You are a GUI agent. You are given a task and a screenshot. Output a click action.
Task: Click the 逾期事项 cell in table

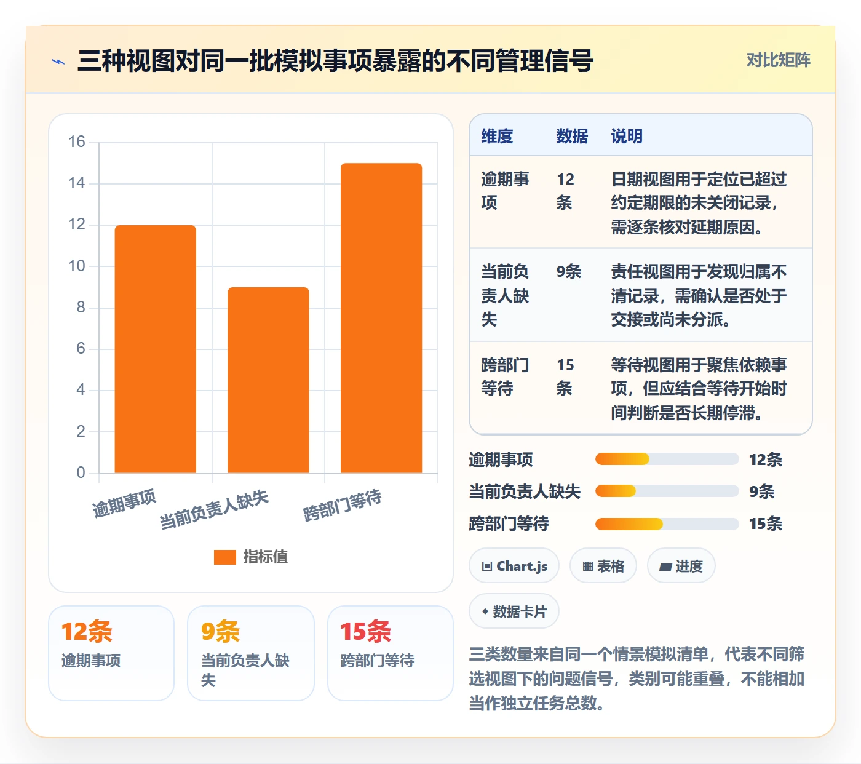tap(505, 191)
